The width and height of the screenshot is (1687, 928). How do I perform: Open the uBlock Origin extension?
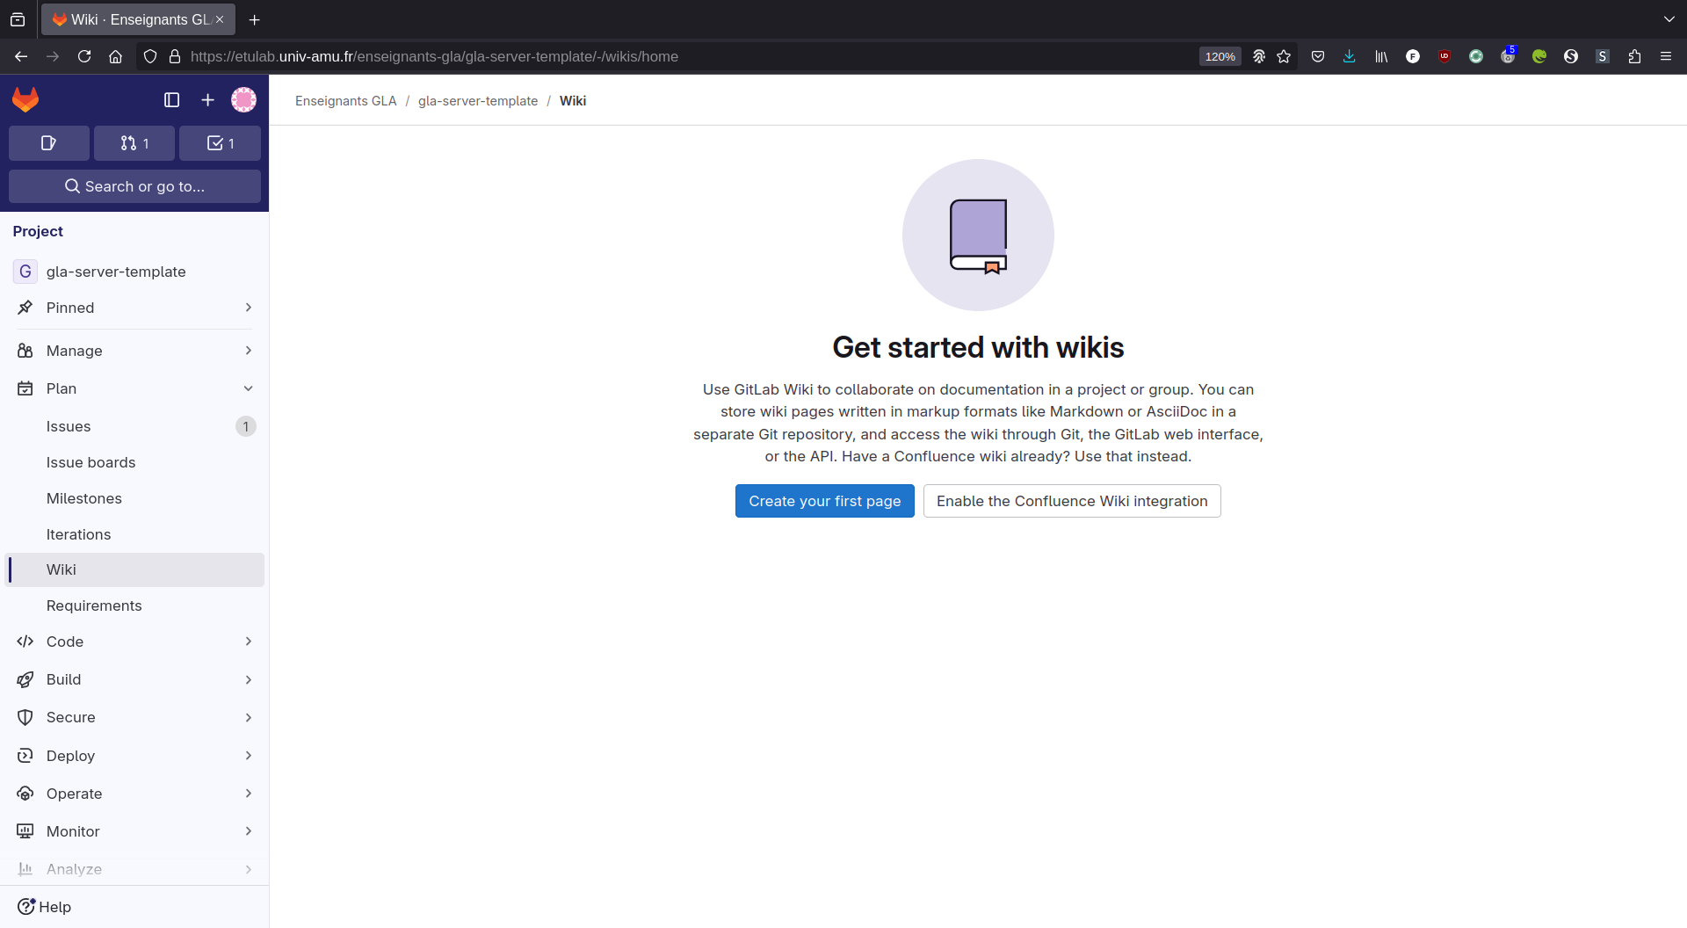[x=1444, y=56]
